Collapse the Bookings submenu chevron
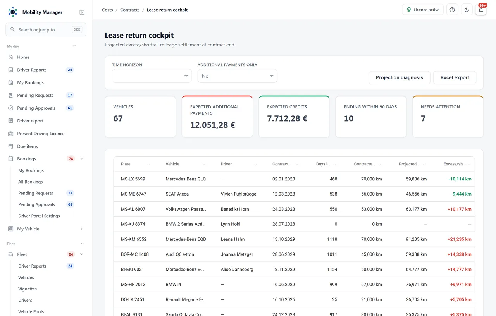Image resolution: width=496 pixels, height=316 pixels. pyautogui.click(x=81, y=159)
